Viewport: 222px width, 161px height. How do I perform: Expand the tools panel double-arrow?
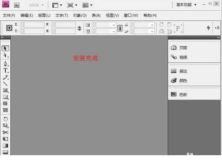coord(2,37)
